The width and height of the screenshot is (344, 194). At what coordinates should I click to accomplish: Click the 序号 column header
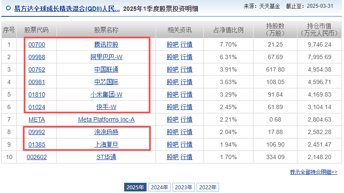(x=9, y=30)
